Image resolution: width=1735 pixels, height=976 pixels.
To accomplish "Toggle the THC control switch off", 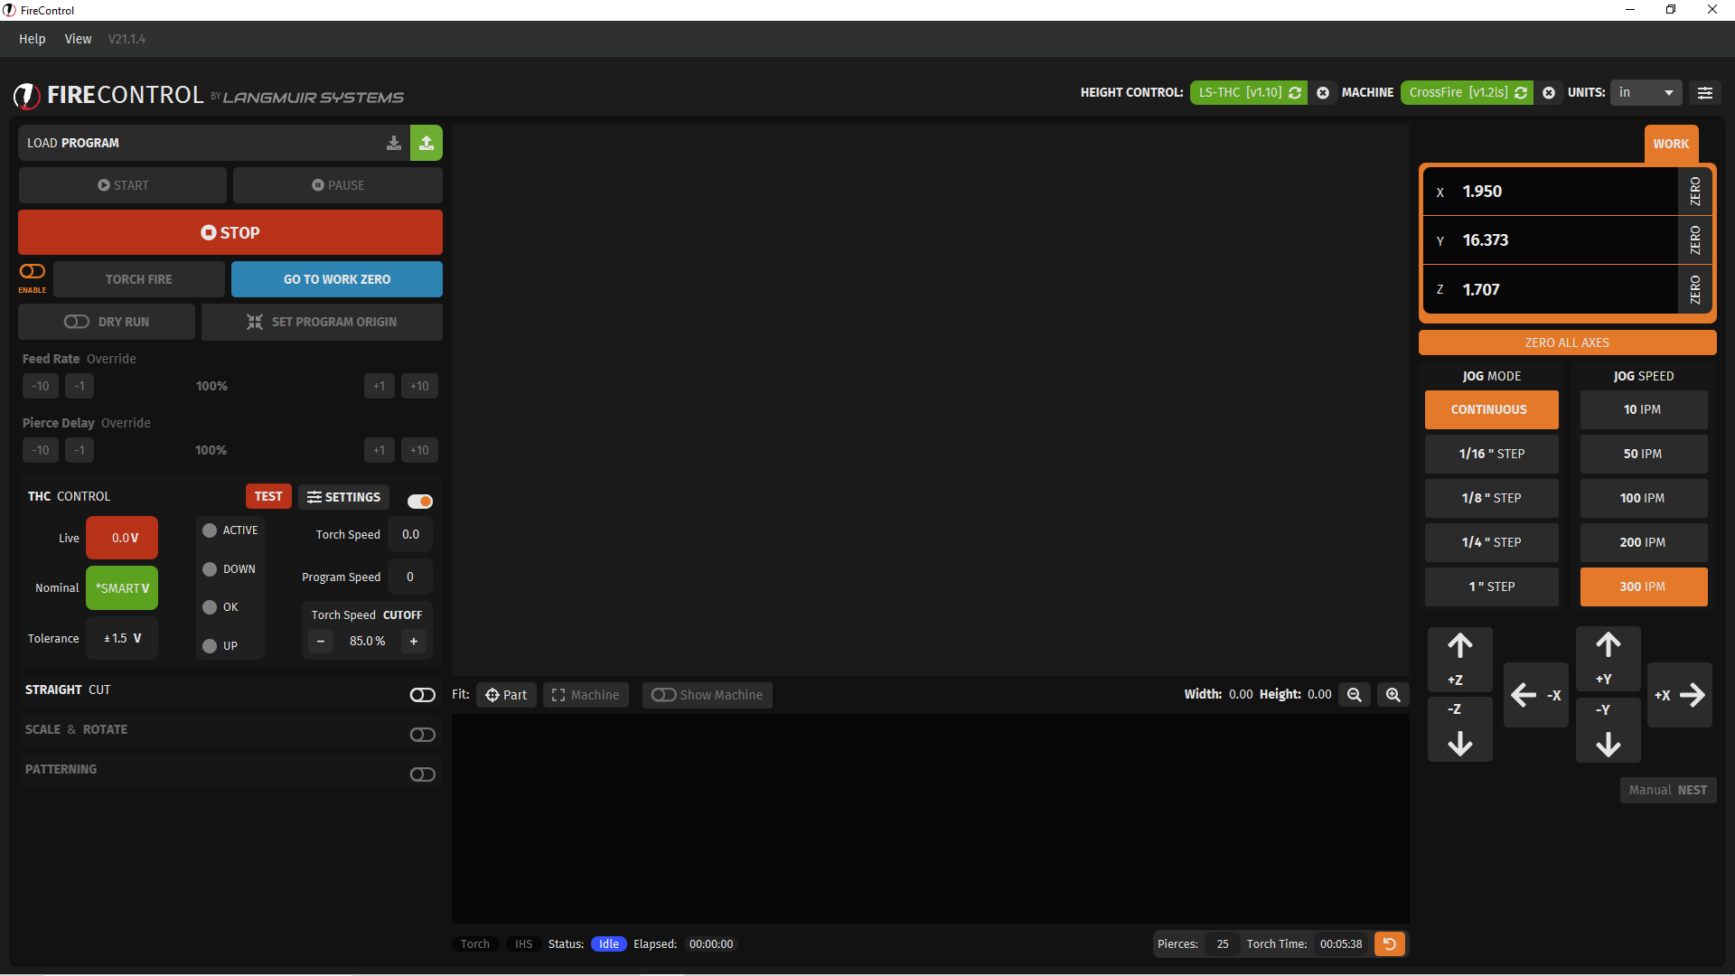I will pos(419,502).
